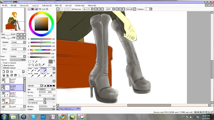Open the Effect dropdown

[18, 49]
